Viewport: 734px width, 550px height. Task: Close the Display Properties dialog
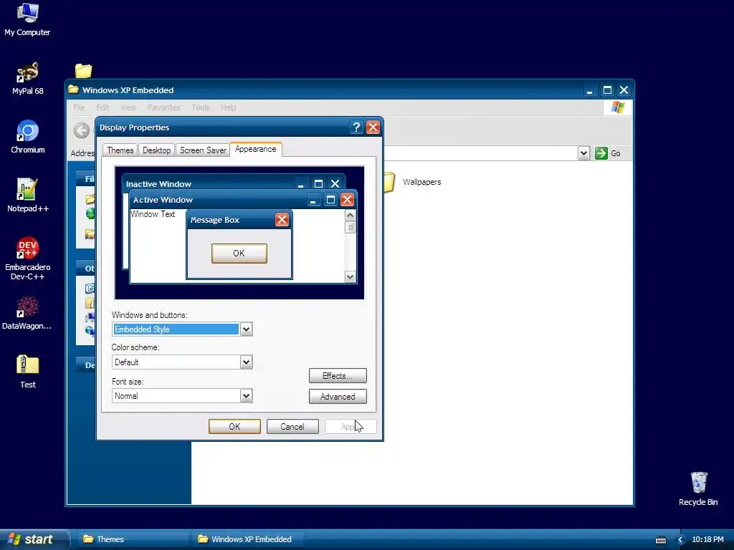click(x=373, y=127)
